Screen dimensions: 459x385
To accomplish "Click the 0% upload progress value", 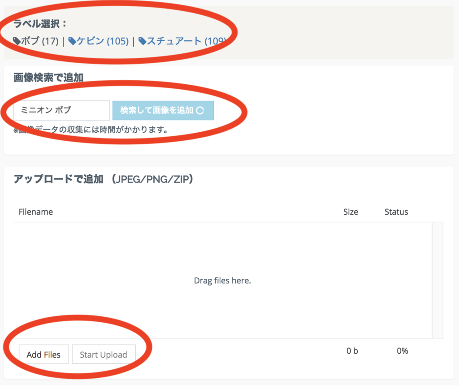I will tap(403, 351).
